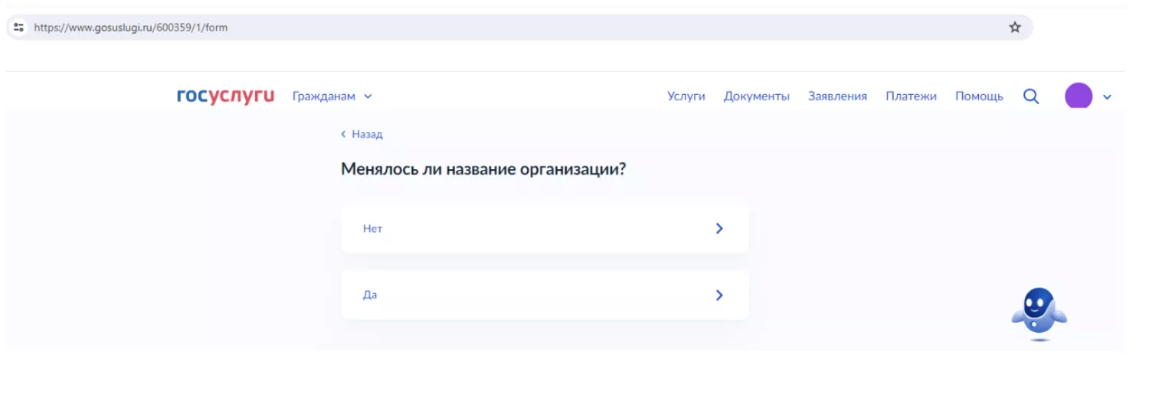The image size is (1149, 398).
Task: Open the Помощь page
Action: point(979,96)
